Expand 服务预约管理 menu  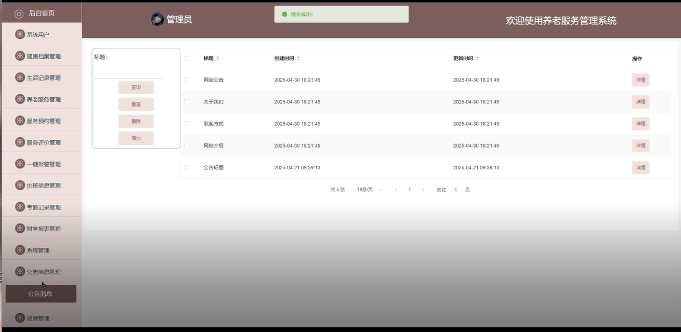point(42,121)
